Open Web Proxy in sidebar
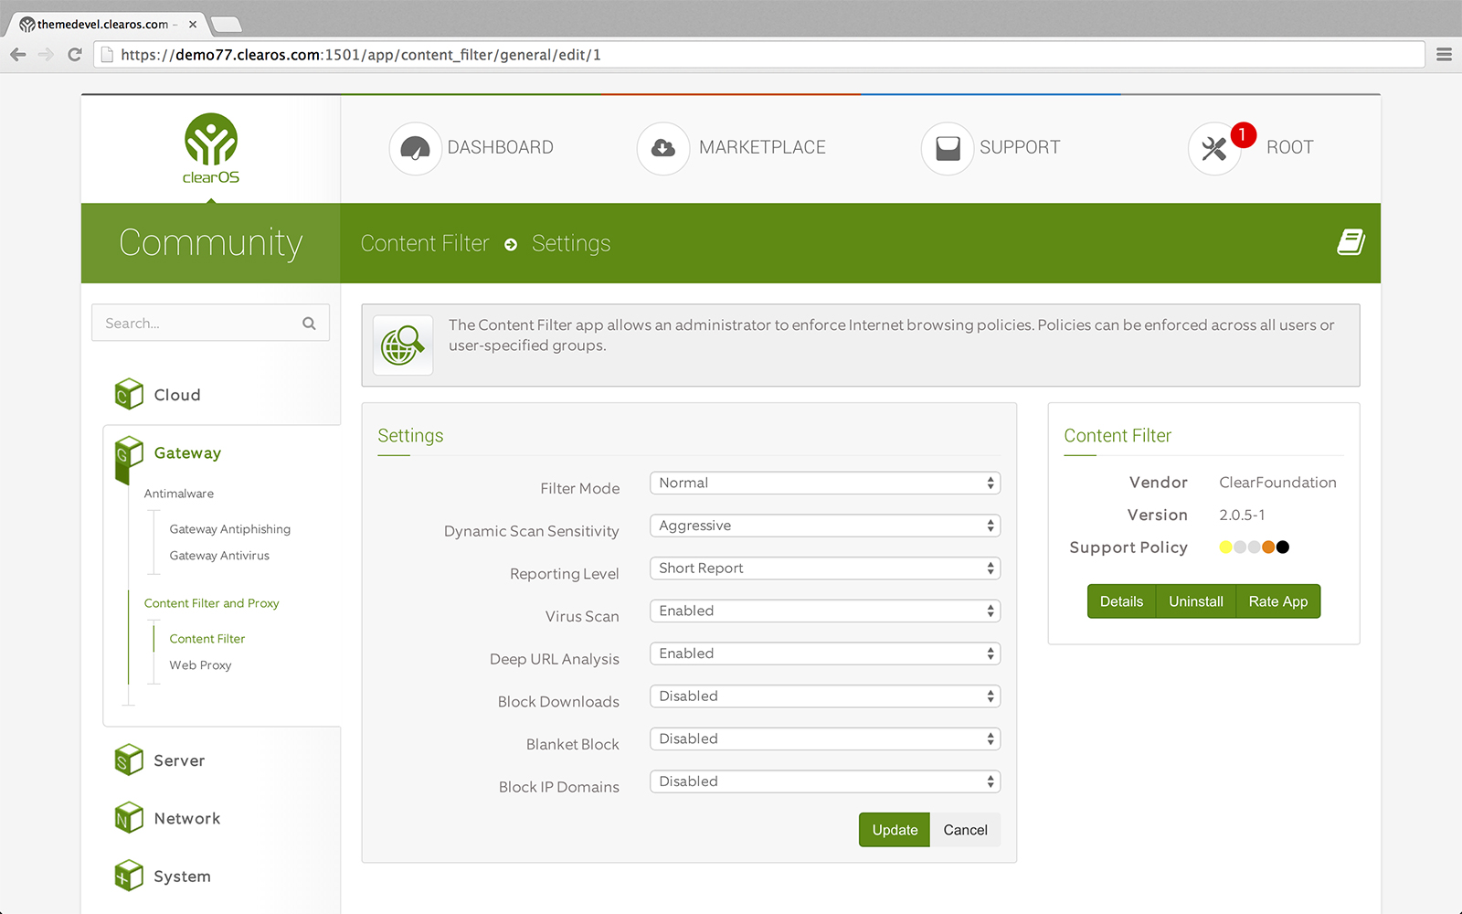The width and height of the screenshot is (1462, 914). [x=200, y=665]
